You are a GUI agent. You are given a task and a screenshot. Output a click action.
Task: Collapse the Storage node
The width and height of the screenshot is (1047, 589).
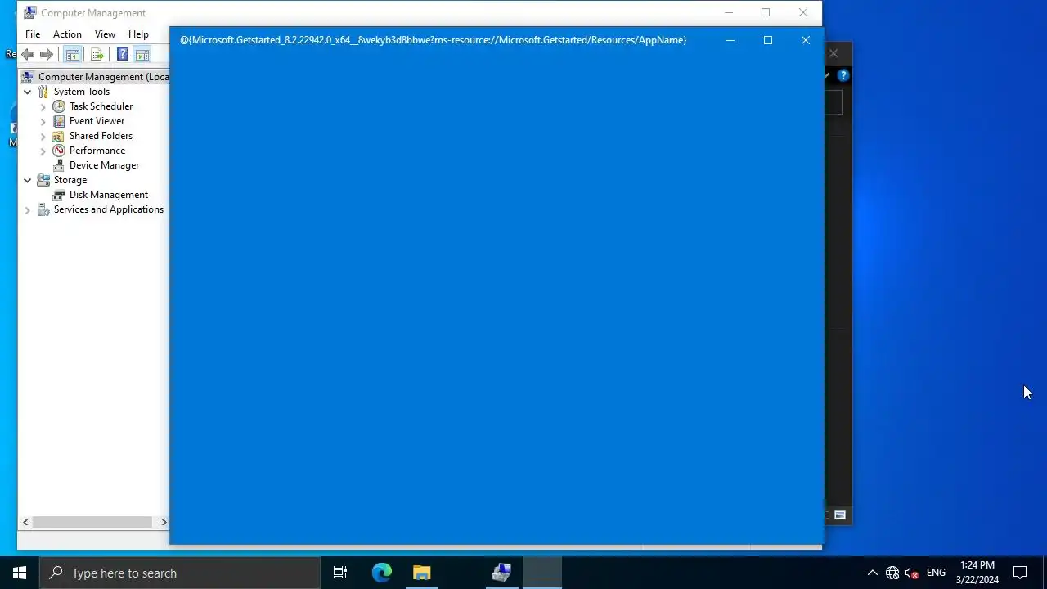click(28, 180)
